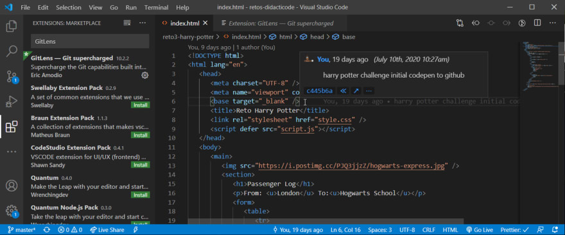Click the synchronize changes status icon
This screenshot has height=235, width=565.
pyautogui.click(x=47, y=230)
